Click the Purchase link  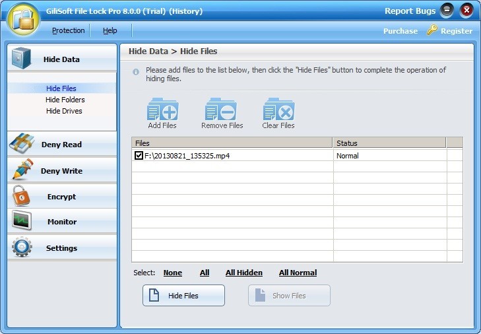point(401,31)
